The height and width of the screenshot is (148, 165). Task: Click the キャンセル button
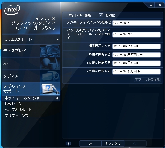coord(113,144)
